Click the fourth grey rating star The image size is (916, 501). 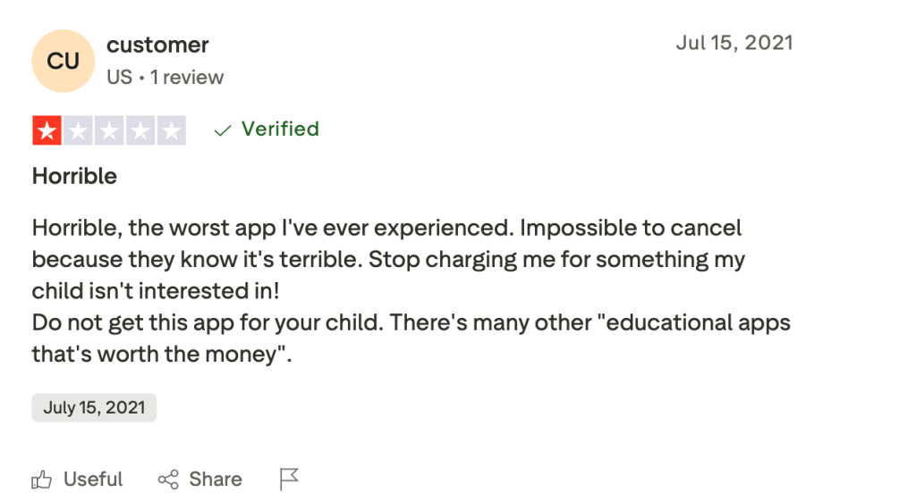140,130
